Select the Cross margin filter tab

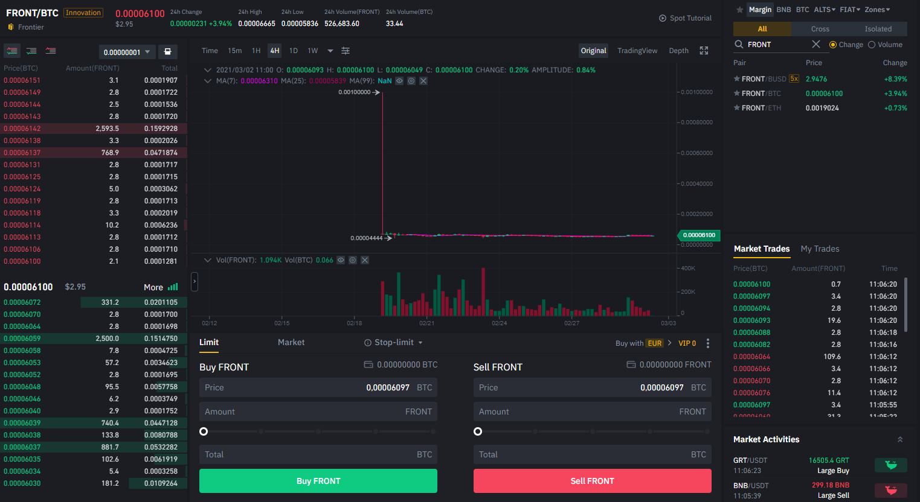click(x=820, y=29)
